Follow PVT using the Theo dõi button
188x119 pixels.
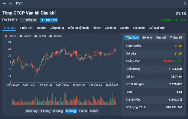pyautogui.click(x=49, y=20)
